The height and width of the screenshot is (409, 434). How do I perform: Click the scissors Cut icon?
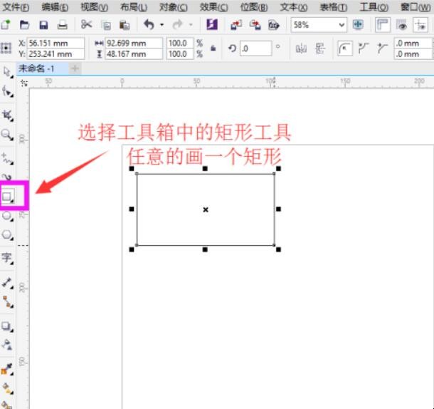click(86, 24)
